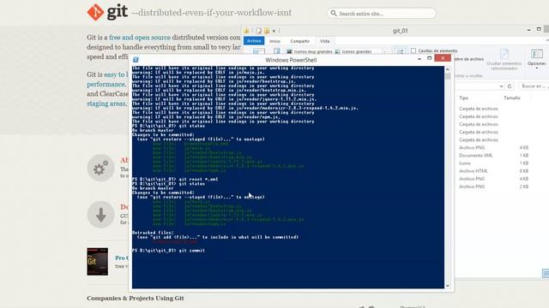
Task: Open the 'performance' link on Git page
Action: coord(106,85)
